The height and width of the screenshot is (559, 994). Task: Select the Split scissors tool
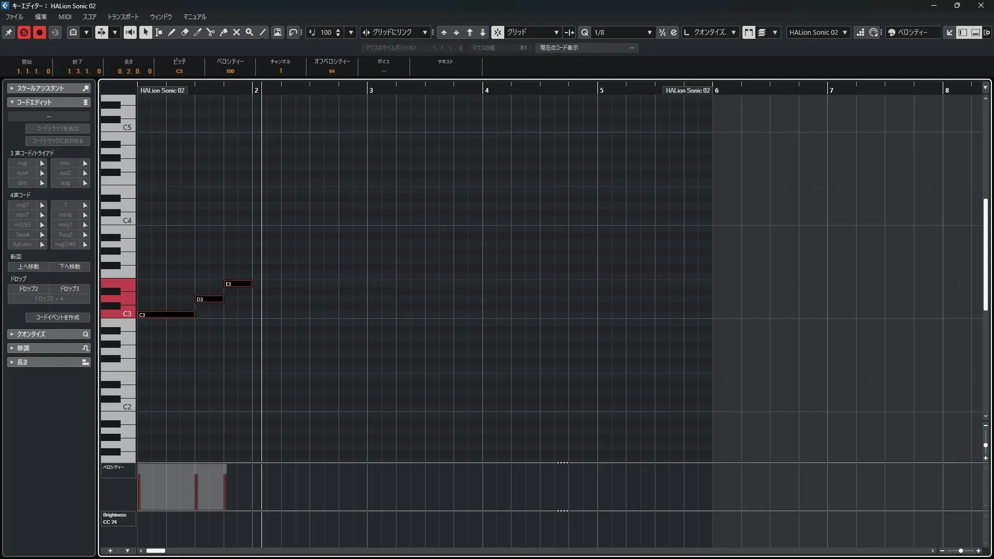[x=211, y=32]
